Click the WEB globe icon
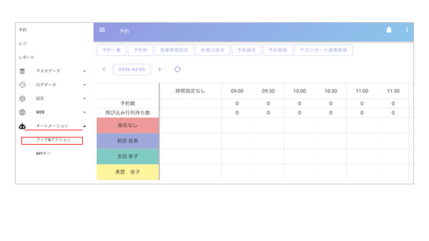Viewport: 429px width, 241px height. point(22,112)
